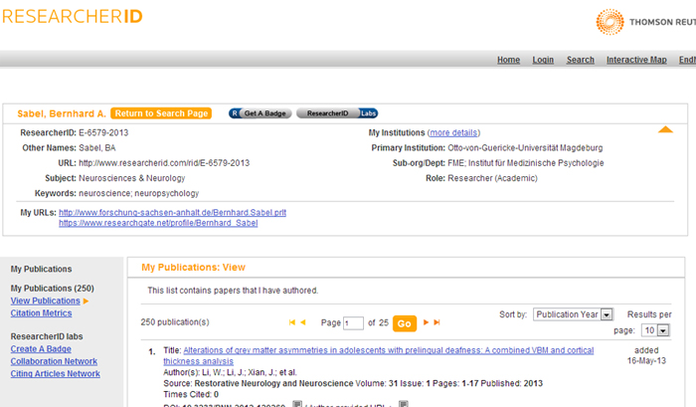Go to the first page of results
Image resolution: width=696 pixels, height=407 pixels.
292,322
